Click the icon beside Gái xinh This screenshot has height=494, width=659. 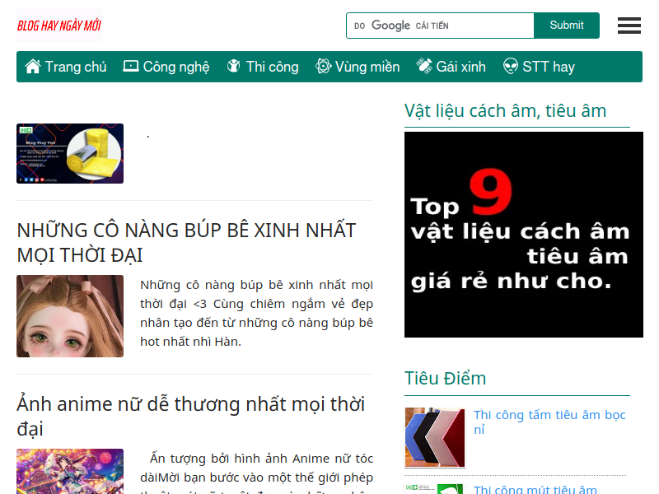point(424,67)
